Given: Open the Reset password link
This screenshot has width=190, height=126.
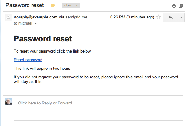Looking at the screenshot, I should (28, 60).
